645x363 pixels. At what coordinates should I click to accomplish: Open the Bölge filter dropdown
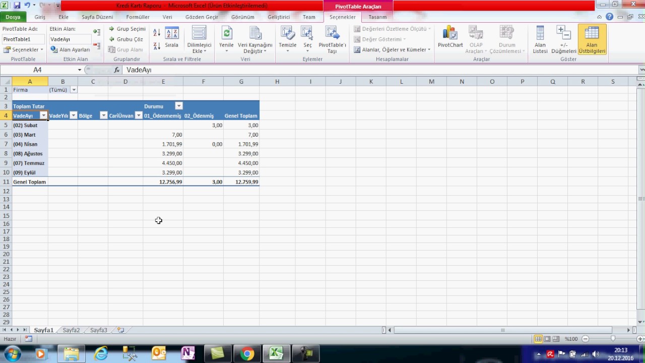(x=104, y=115)
